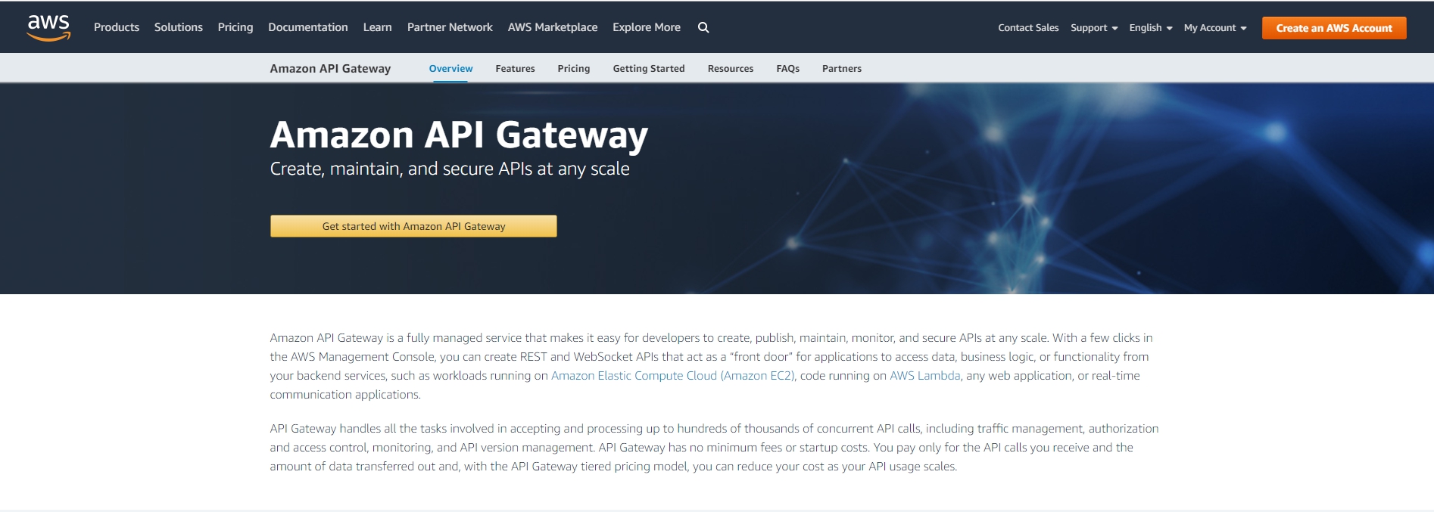1434x512 pixels.
Task: Switch to the Pricing tab in subnav
Action: pos(574,68)
